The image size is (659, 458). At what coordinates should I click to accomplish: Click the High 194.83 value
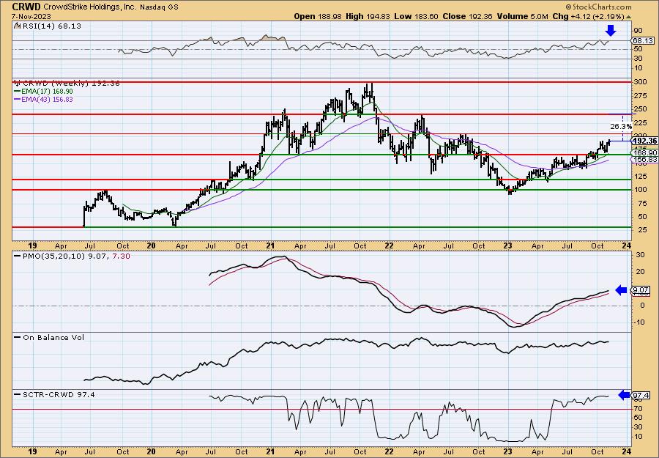(x=368, y=16)
